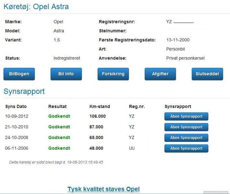Open Synsrapport for 06-11-2006
Image resolution: width=230 pixels, height=194 pixels.
click(186, 148)
